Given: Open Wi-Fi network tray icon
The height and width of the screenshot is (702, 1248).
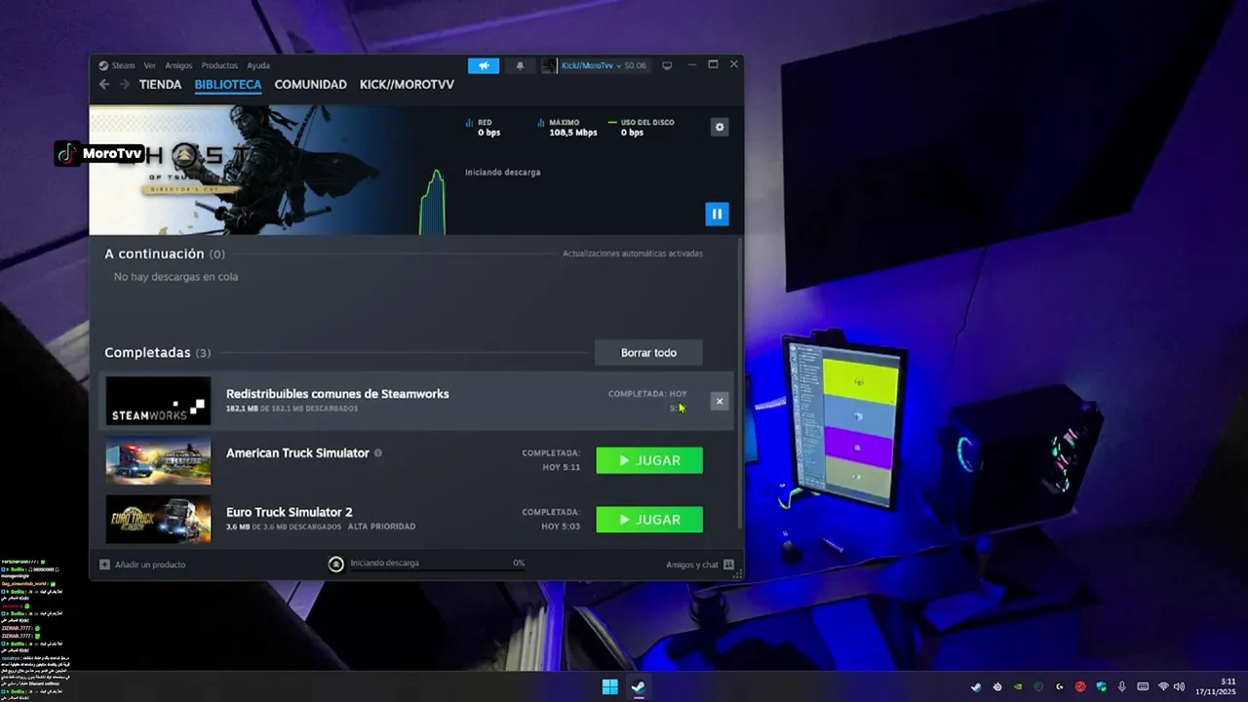Looking at the screenshot, I should [x=1163, y=687].
